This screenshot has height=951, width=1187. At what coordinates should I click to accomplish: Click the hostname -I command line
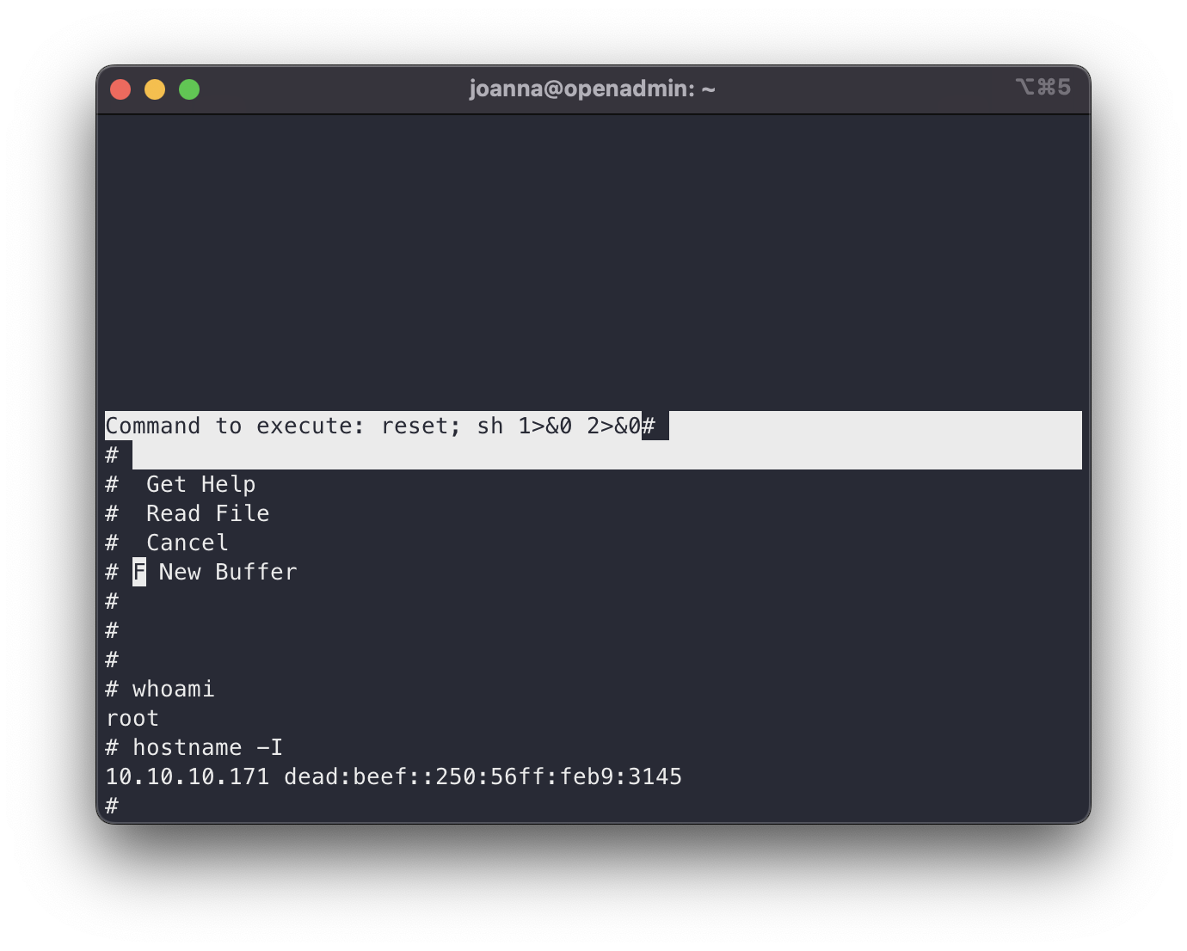207,747
